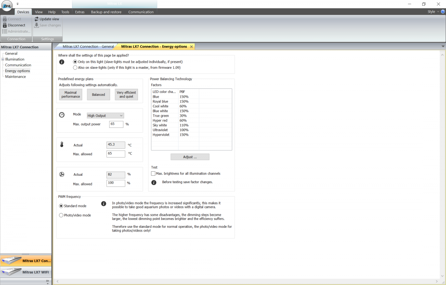Click the PBF column header
The image size is (446, 285).
189,92
